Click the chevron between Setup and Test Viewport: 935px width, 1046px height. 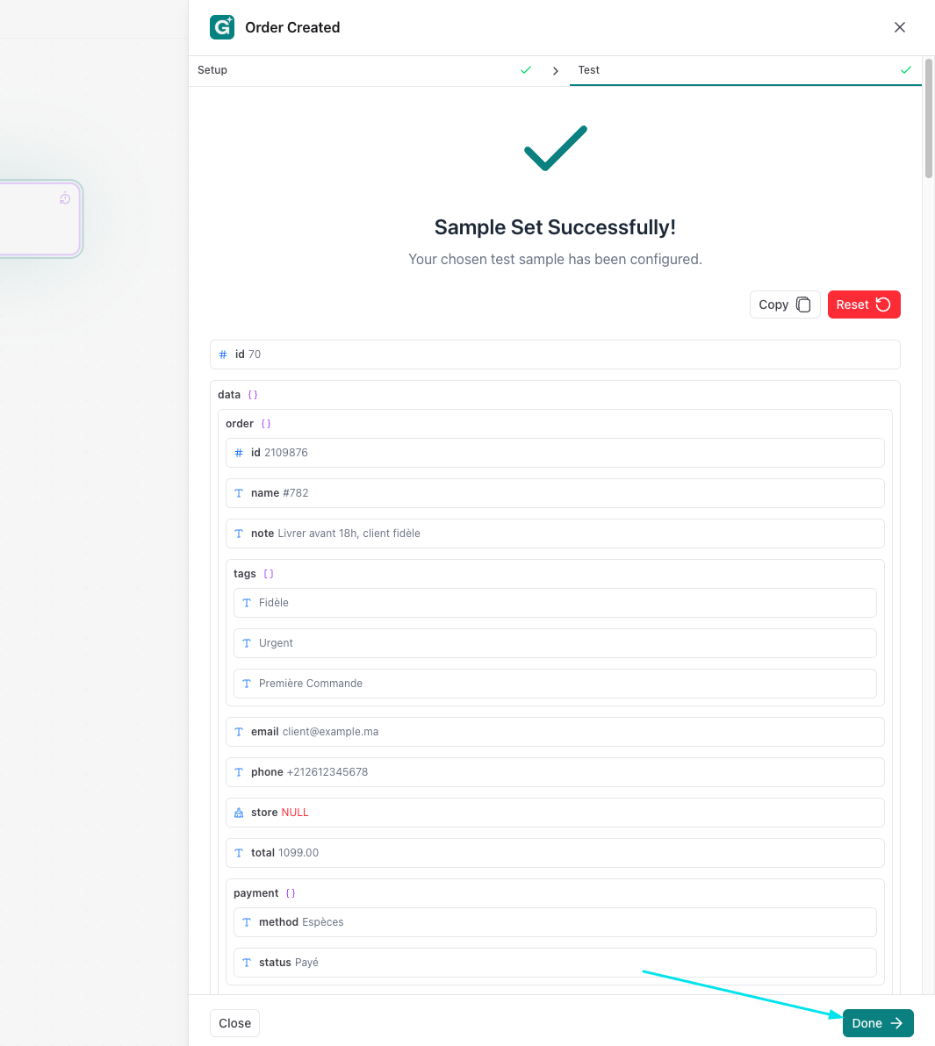556,71
